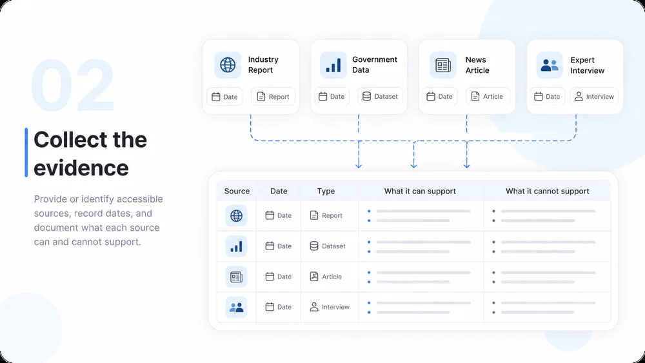The width and height of the screenshot is (645, 363).
Task: Select the Interview chip on Expert Interview card
Action: (x=595, y=97)
